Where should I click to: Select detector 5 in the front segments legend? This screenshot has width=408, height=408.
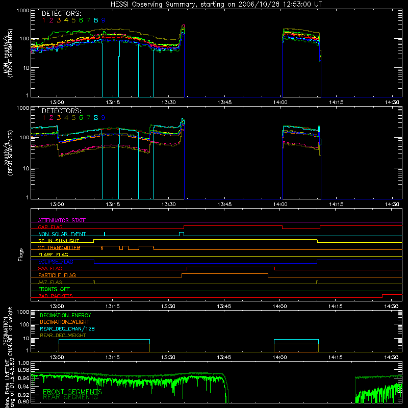click(x=73, y=20)
